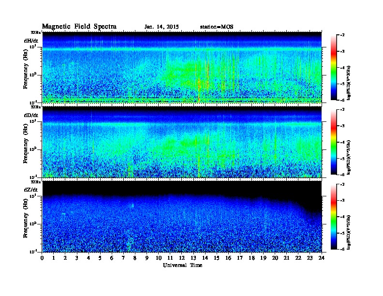Viewport: 383px width, 296px height.
Task: Click the "dH/dt" panel label
Action: point(31,41)
